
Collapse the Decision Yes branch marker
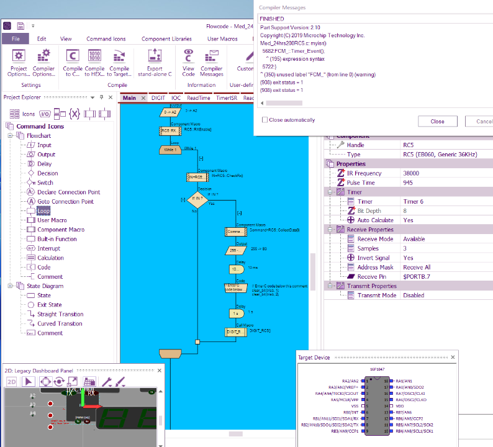pos(239,213)
